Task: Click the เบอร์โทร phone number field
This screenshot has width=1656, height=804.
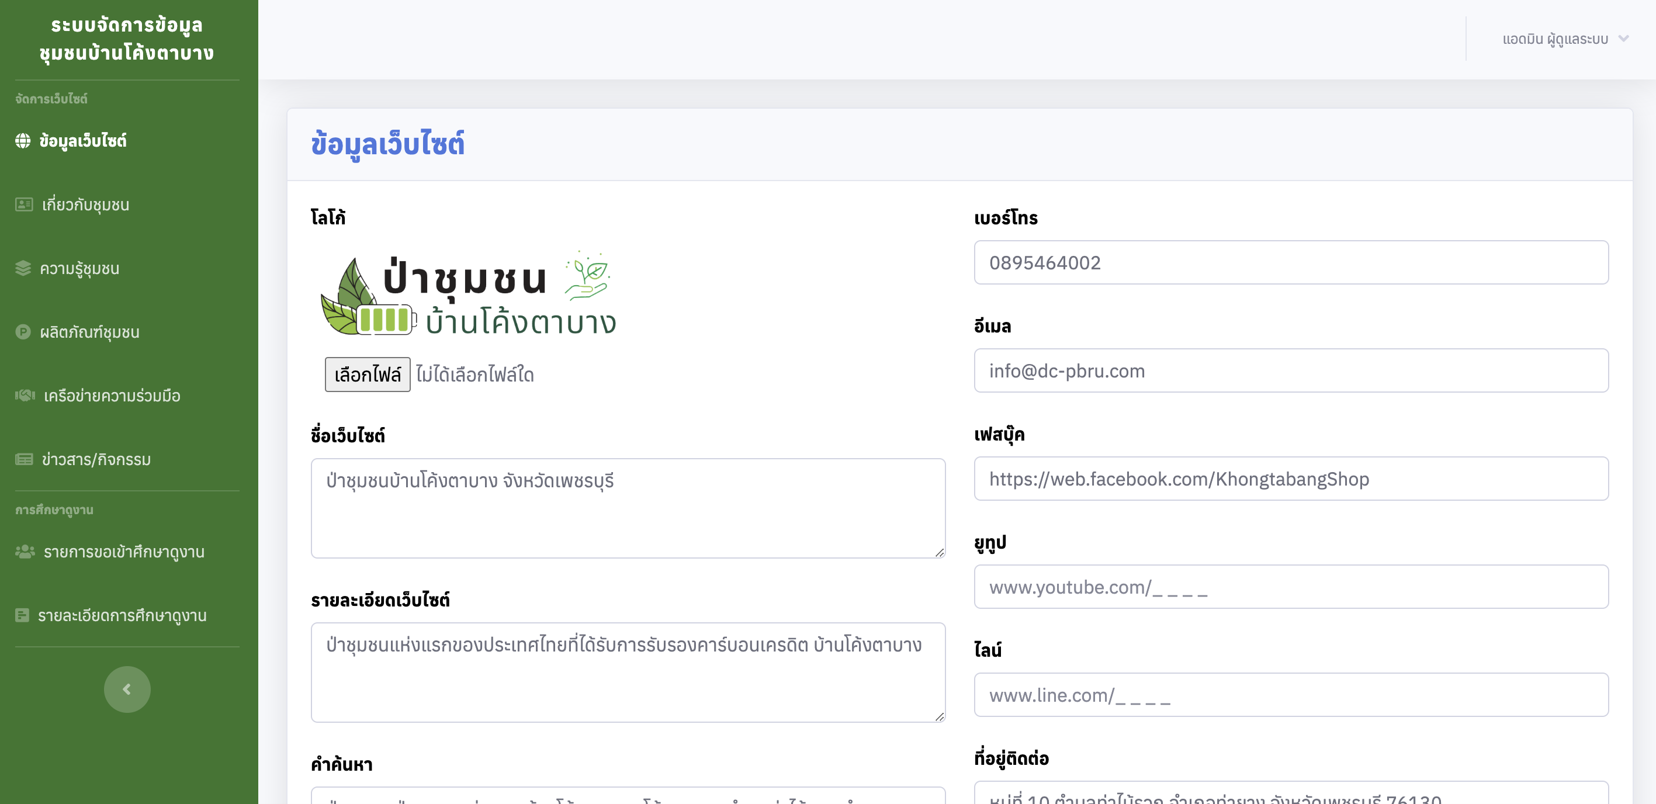Action: click(x=1291, y=262)
